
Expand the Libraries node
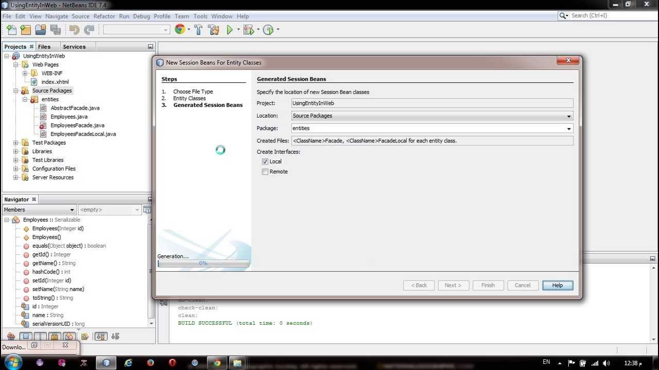tap(16, 152)
